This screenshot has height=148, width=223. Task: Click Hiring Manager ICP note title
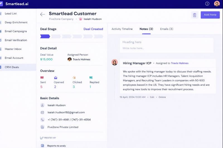(137, 63)
